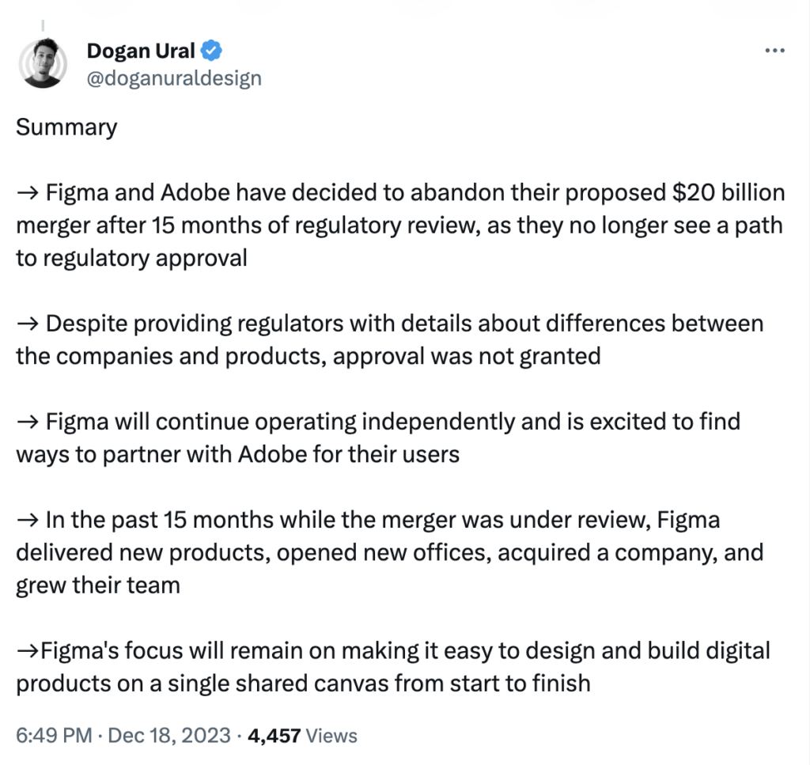Click the arrow before 'Figma and Adobe have decided'
Viewport: 810px width, 765px height.
(x=28, y=193)
